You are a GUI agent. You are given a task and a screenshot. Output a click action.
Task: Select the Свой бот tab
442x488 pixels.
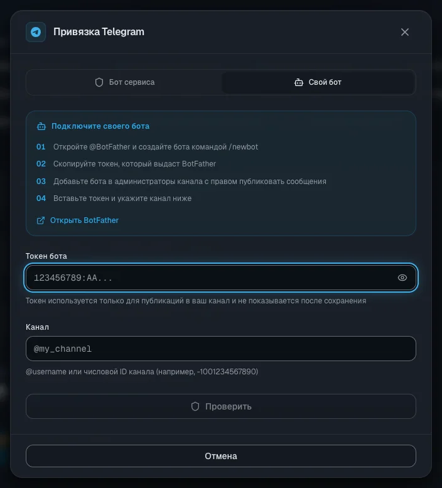click(318, 82)
